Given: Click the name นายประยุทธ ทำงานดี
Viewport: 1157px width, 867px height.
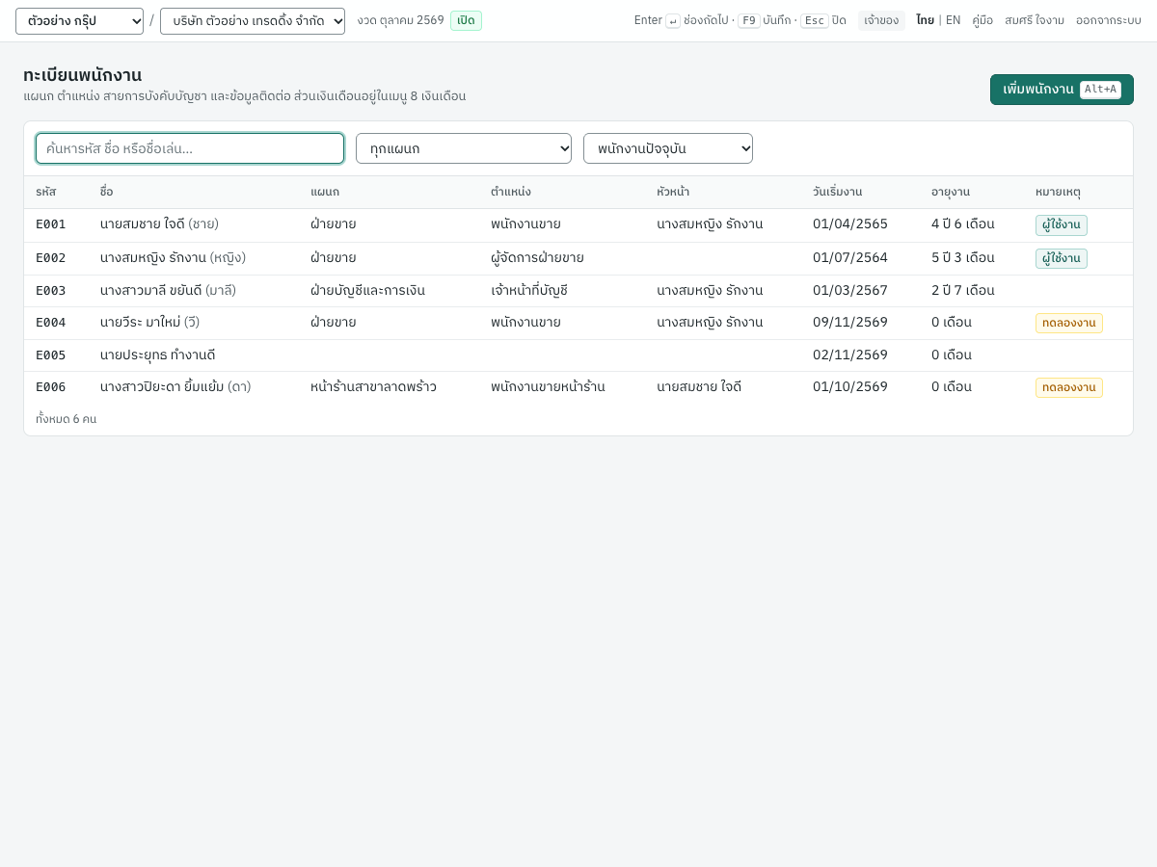Looking at the screenshot, I should coord(157,355).
